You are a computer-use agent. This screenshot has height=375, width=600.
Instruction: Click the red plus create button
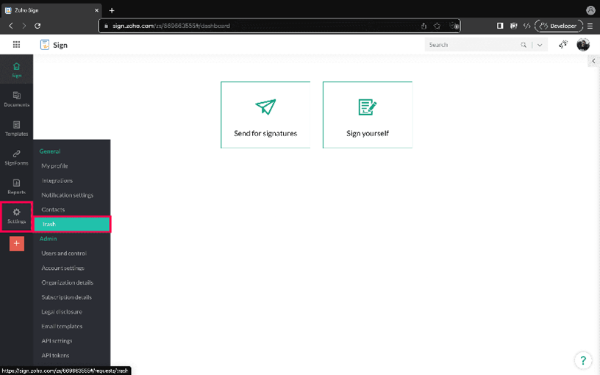click(x=16, y=243)
